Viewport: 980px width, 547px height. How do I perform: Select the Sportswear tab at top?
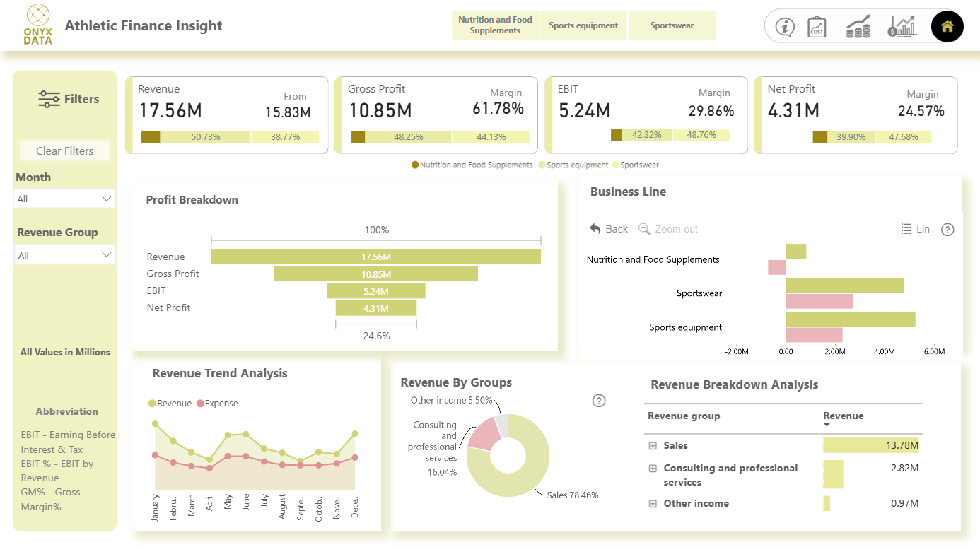click(x=672, y=25)
